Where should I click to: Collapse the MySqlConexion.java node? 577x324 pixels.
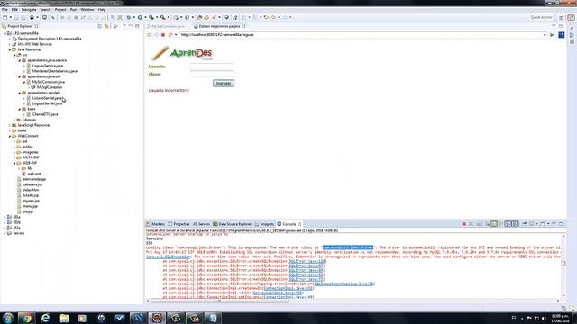24,82
